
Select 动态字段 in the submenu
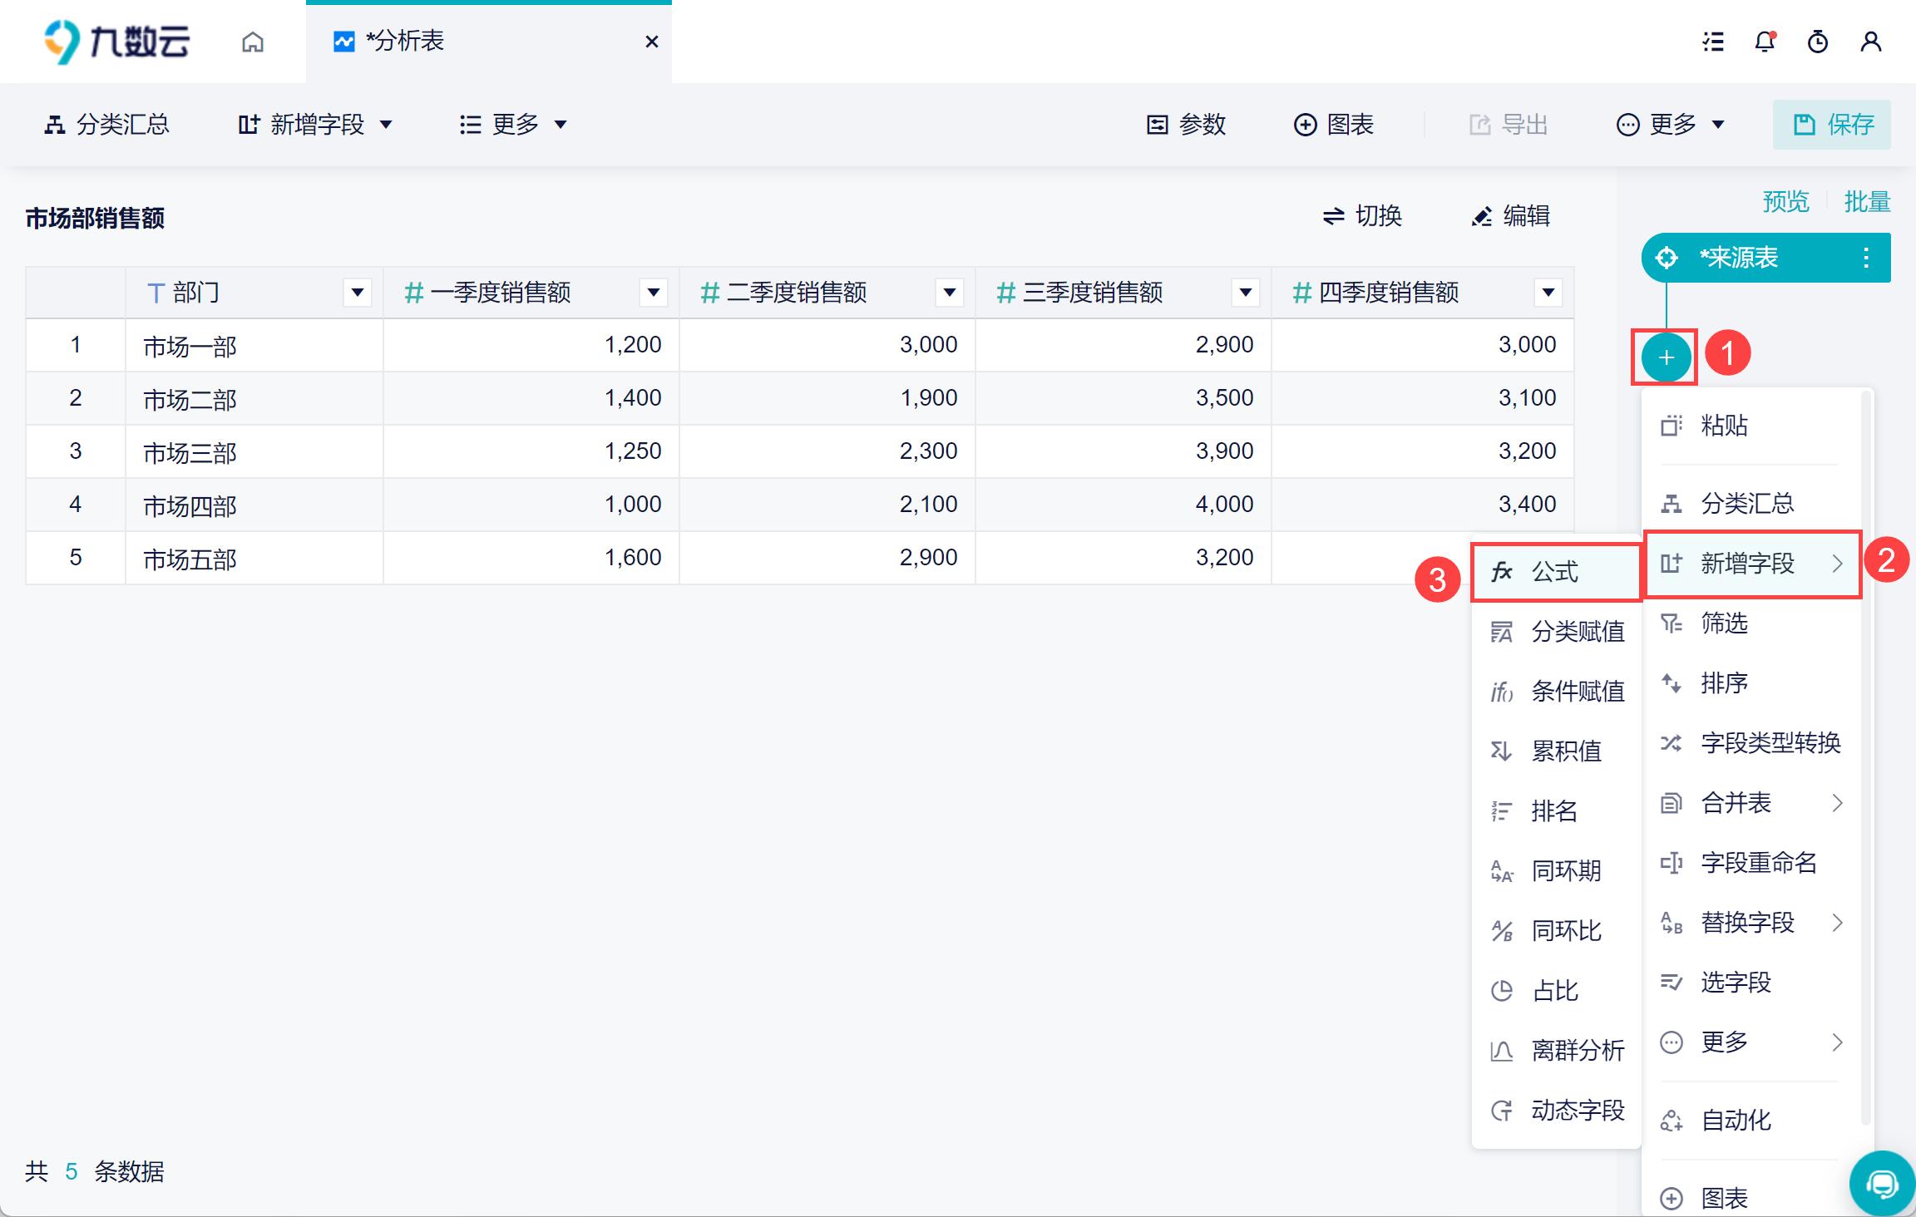coord(1556,1110)
